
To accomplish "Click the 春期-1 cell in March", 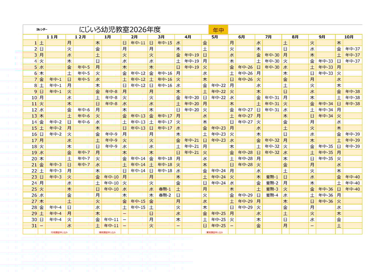I will click(165, 189).
